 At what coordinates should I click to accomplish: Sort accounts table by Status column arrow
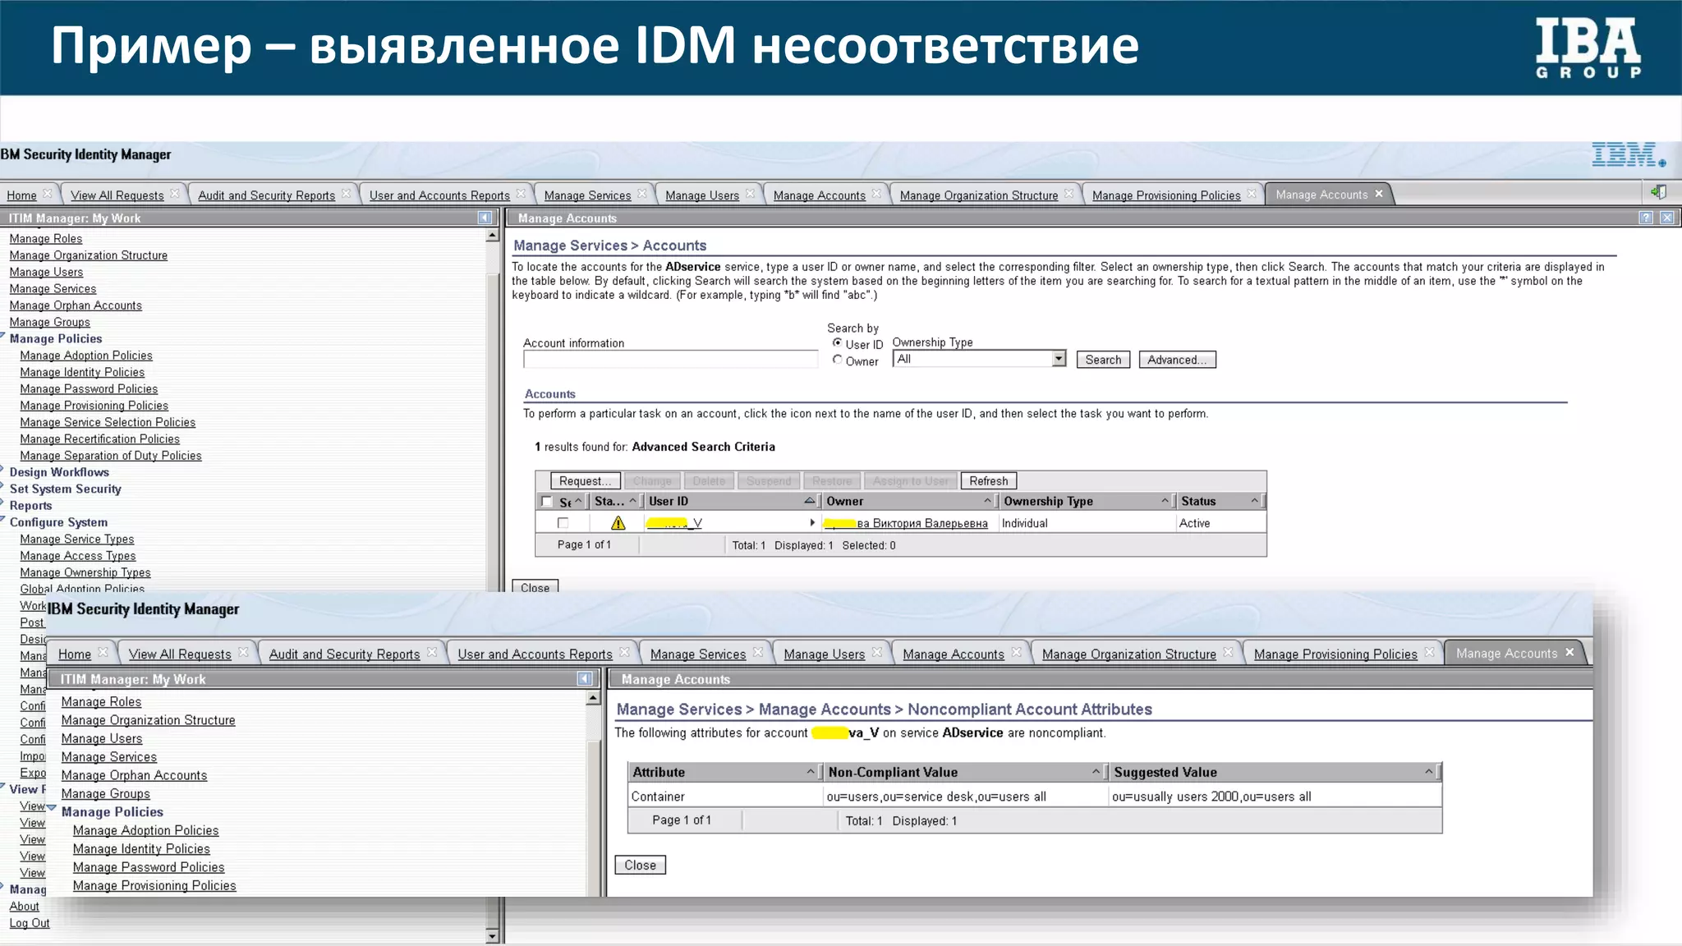pyautogui.click(x=1254, y=500)
